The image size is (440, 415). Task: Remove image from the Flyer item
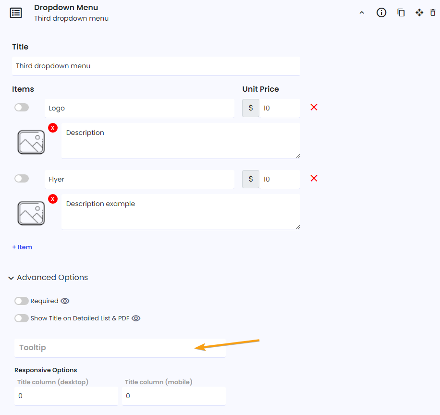[x=53, y=199]
